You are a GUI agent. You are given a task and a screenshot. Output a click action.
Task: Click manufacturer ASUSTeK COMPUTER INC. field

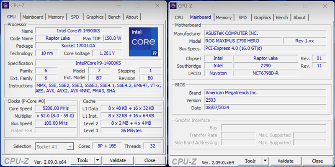click(x=265, y=33)
